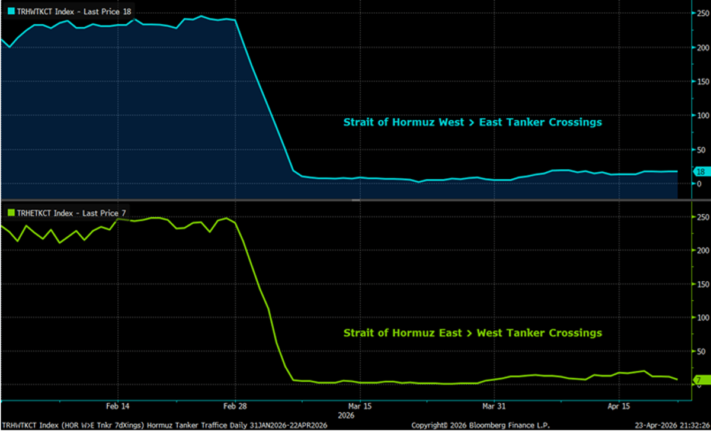Select the West > East Tanker Crossings annotation
The image size is (711, 431).
472,123
